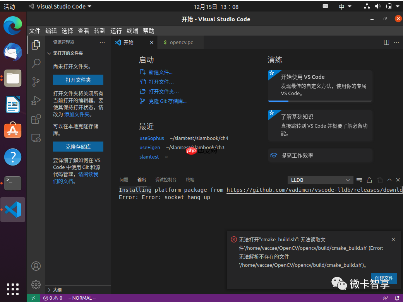The height and width of the screenshot is (302, 403).
Task: Clear the Output panel content
Action: coord(359,180)
